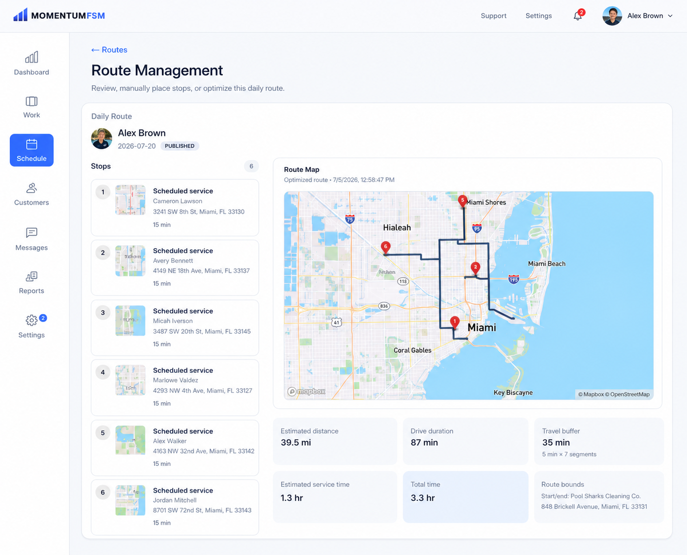Click the Mapbox logo on the map

click(x=307, y=392)
